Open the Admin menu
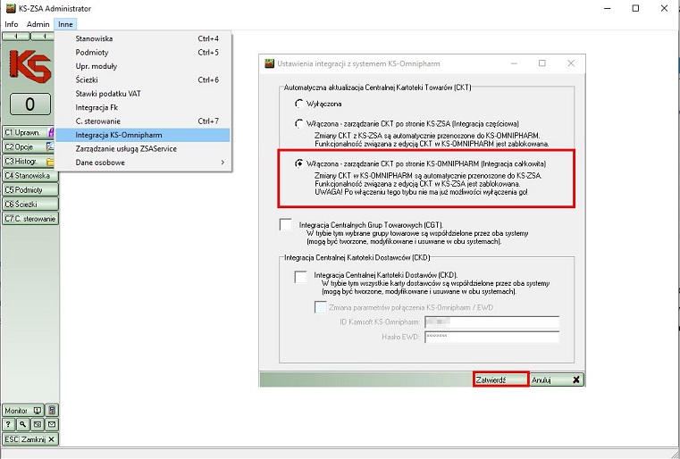This screenshot has height=459, width=680. (38, 24)
